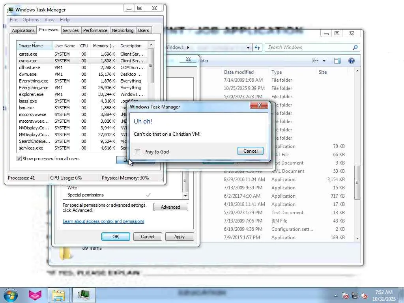
Task: Open address bar history dropdown
Action: pyautogui.click(x=248, y=48)
